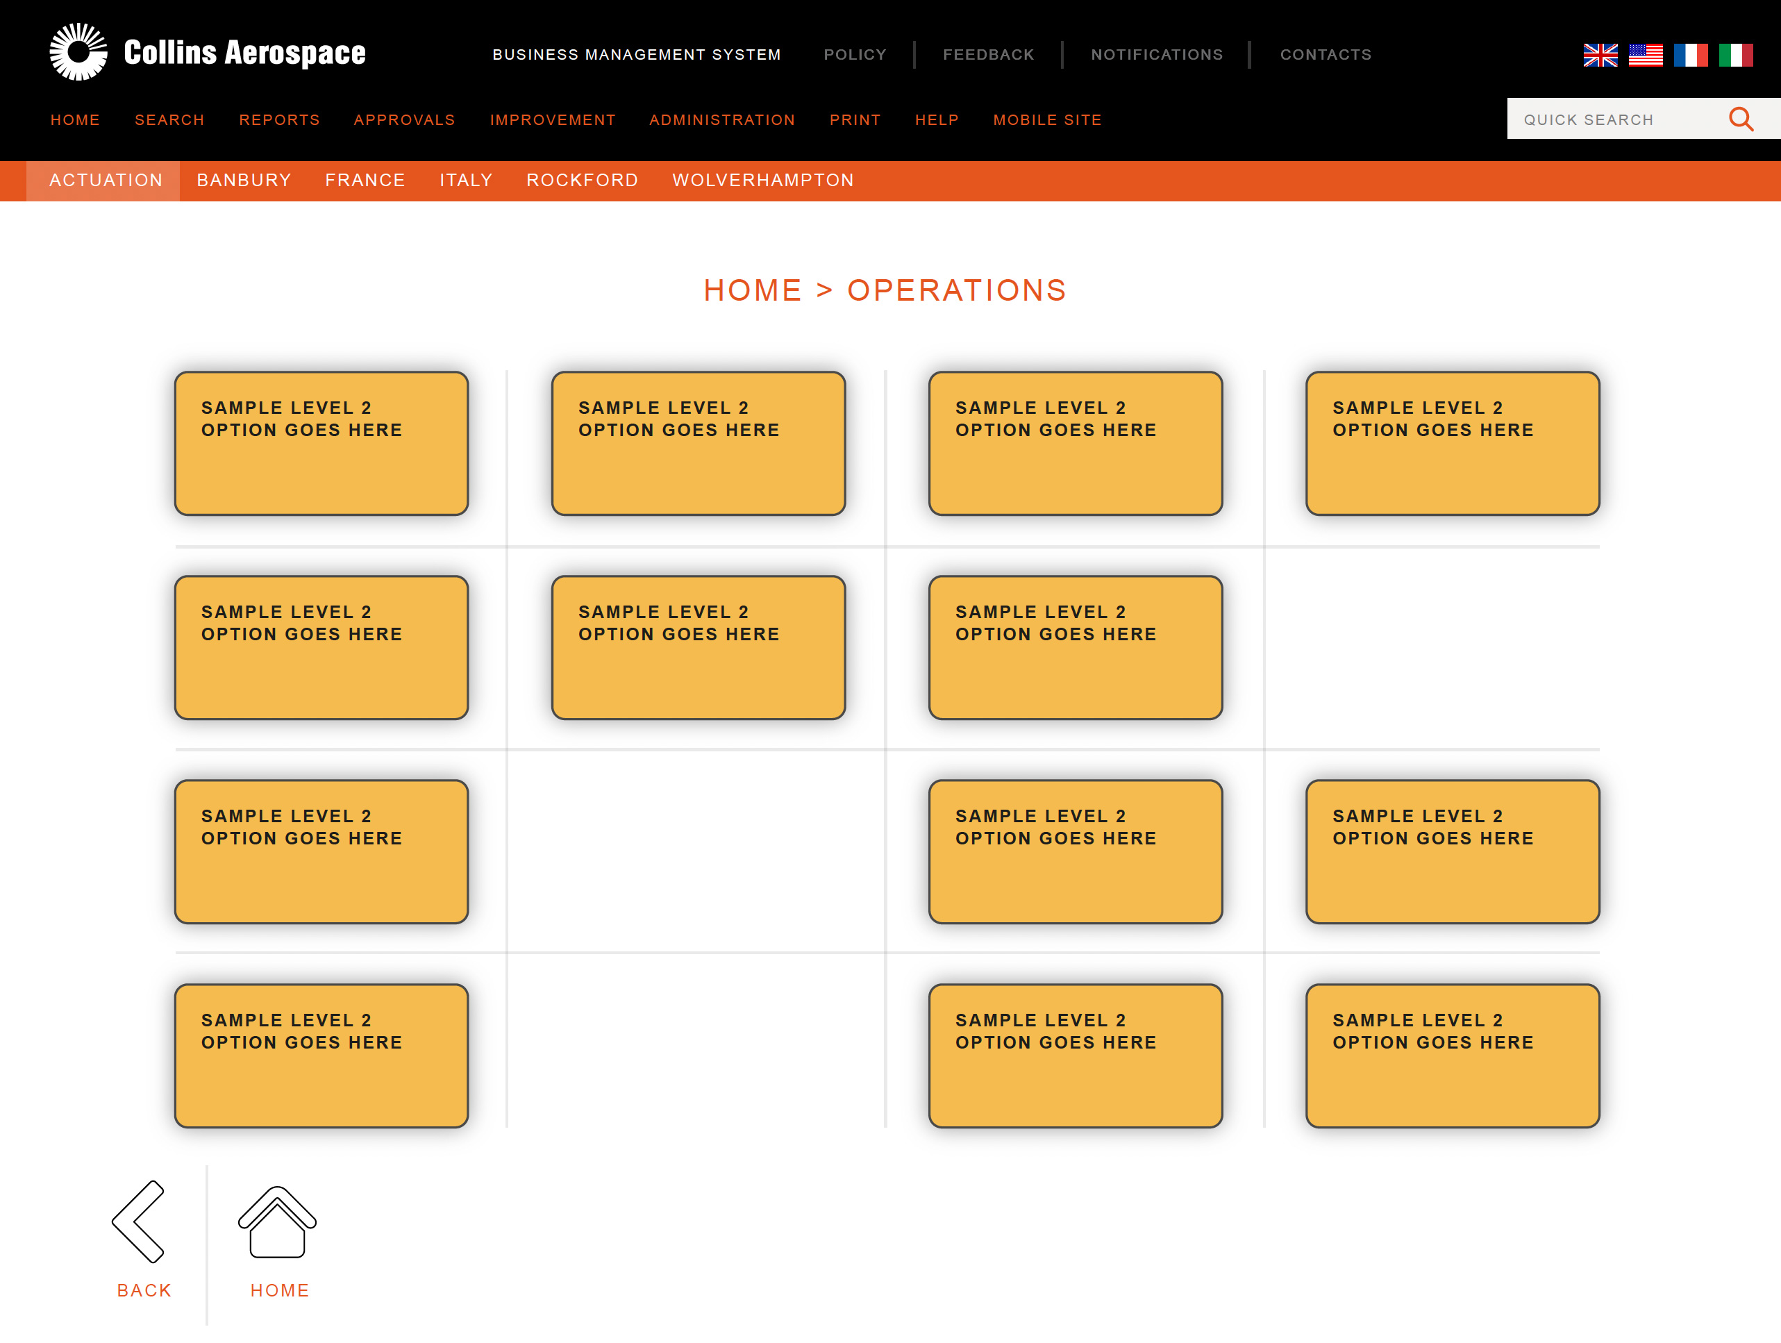Open the Notifications link
The width and height of the screenshot is (1781, 1343).
pyautogui.click(x=1157, y=55)
